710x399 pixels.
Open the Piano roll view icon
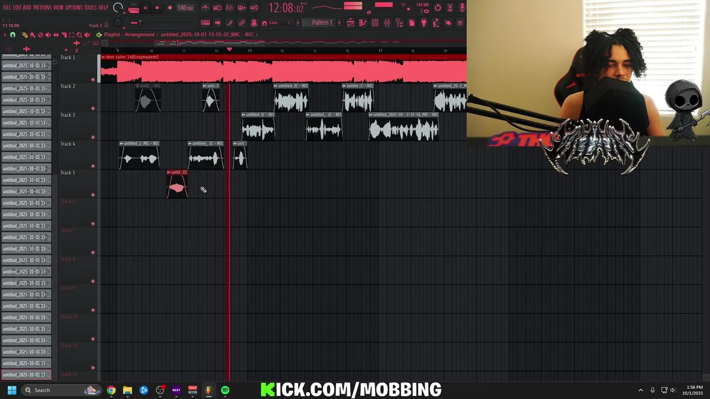[x=362, y=23]
